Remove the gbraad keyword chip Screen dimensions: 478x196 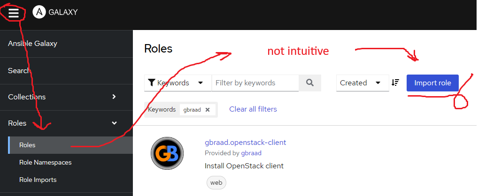coord(208,110)
